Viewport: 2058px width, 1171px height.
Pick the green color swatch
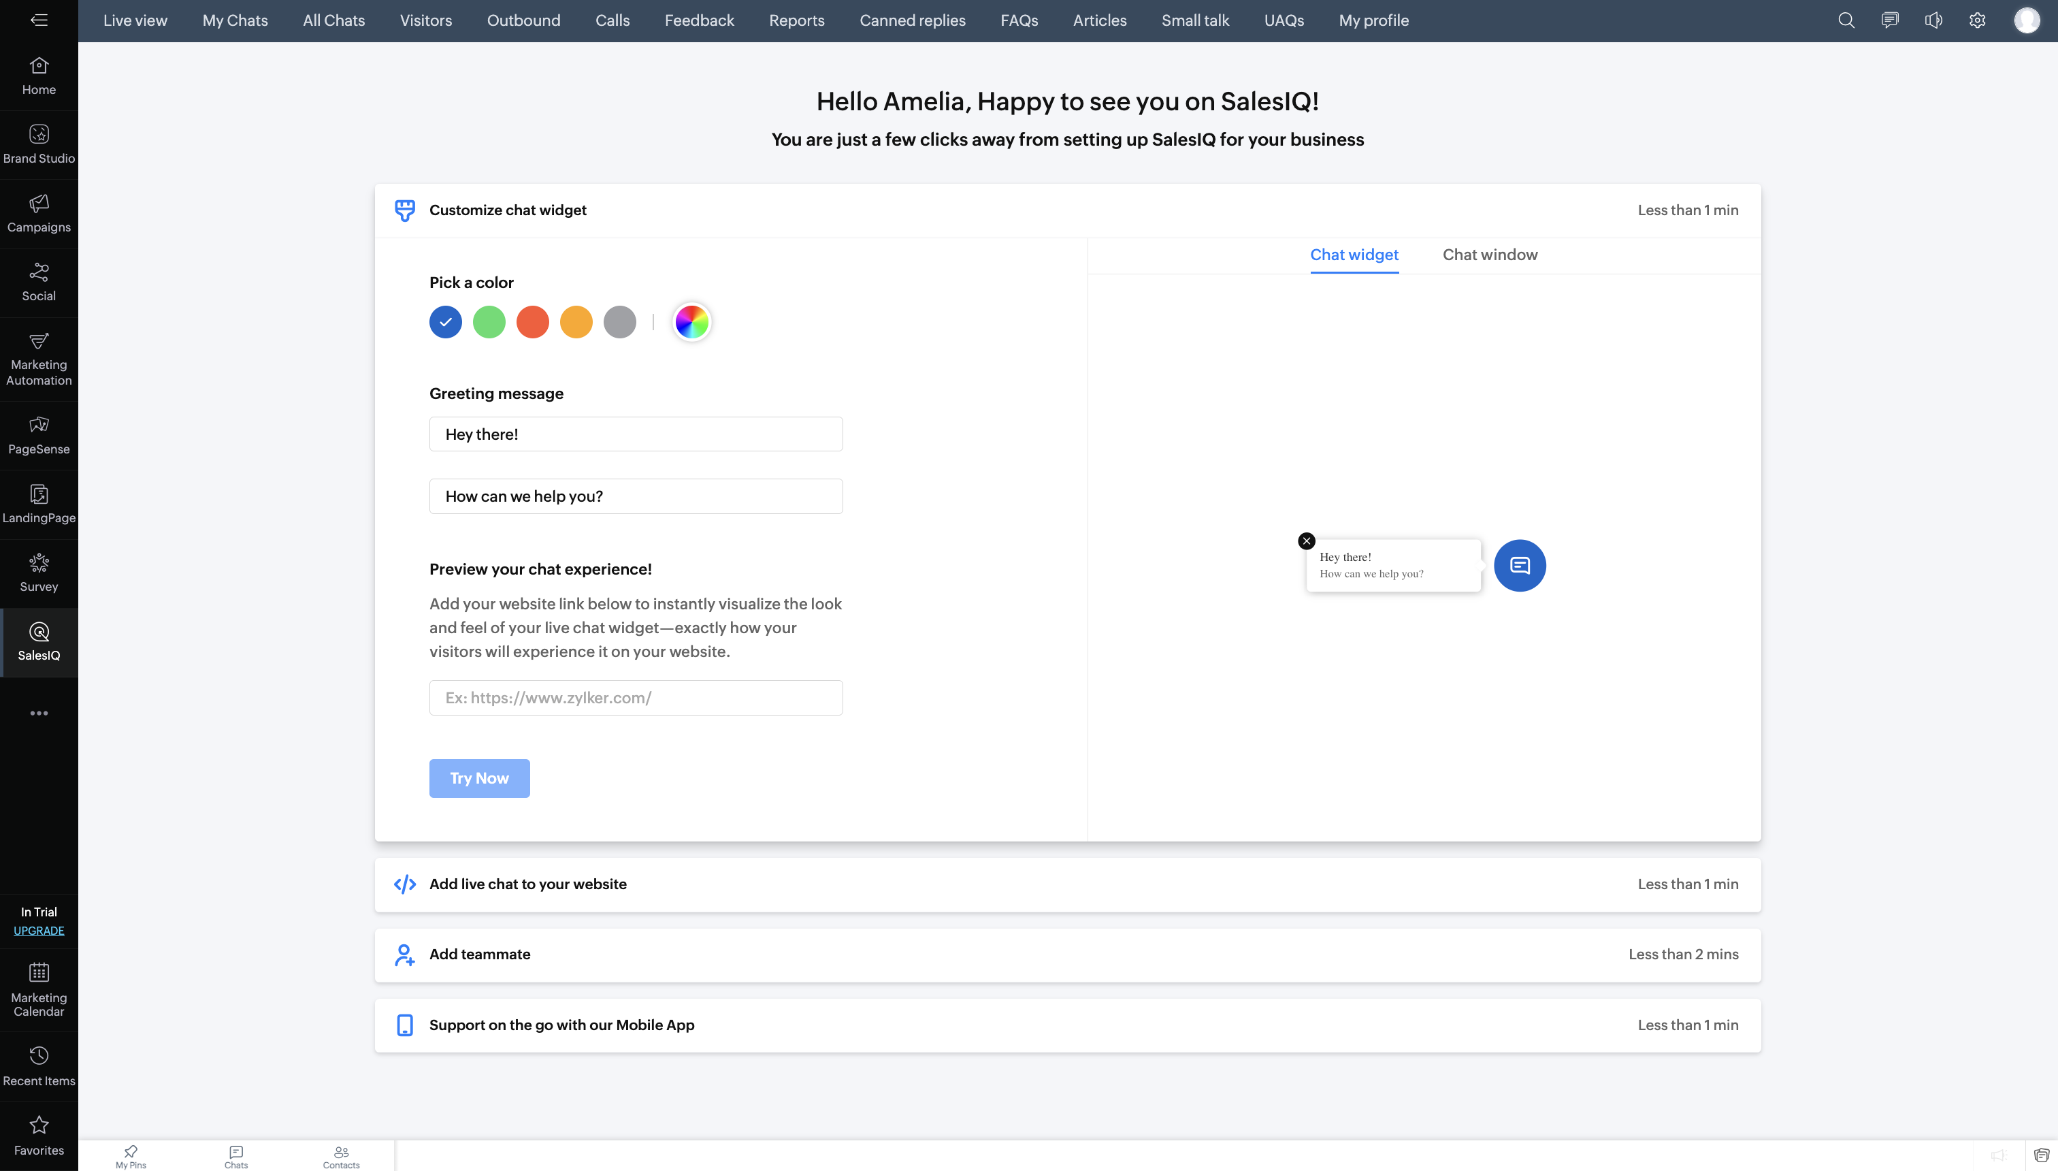click(x=489, y=323)
